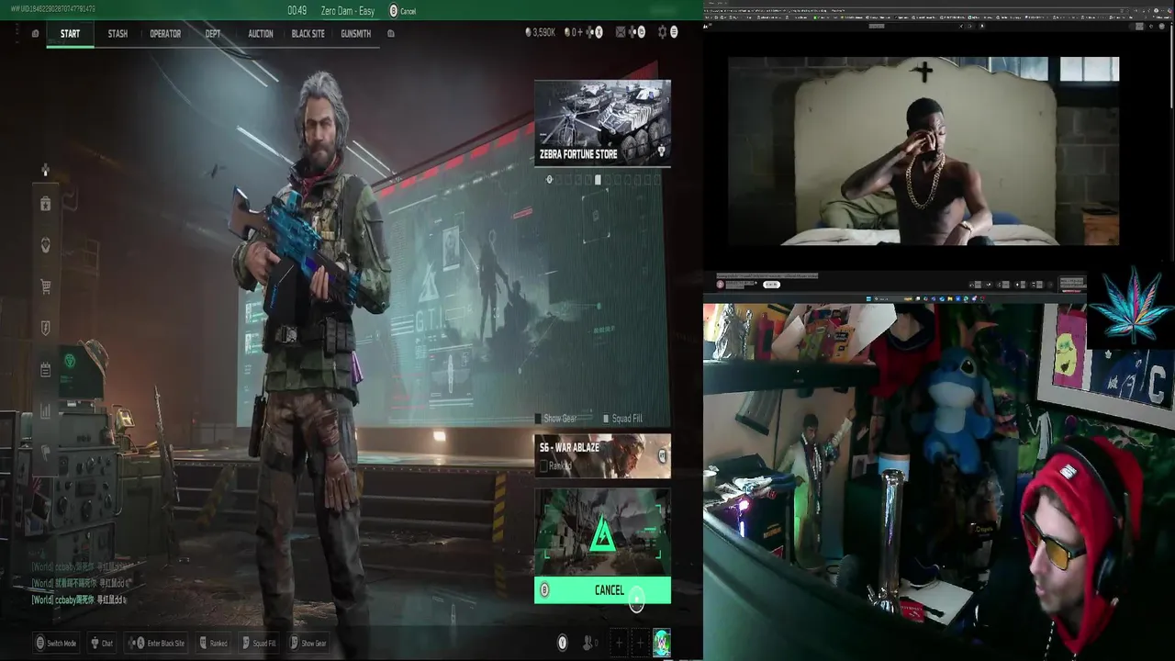Click the icon right of GUNSMITH tab

(x=390, y=34)
